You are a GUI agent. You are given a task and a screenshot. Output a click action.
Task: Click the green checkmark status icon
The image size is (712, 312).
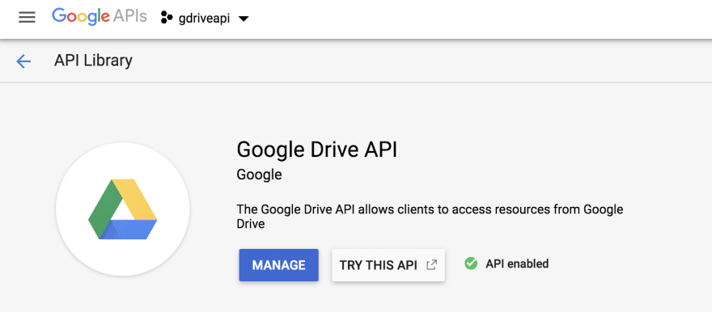(x=471, y=263)
